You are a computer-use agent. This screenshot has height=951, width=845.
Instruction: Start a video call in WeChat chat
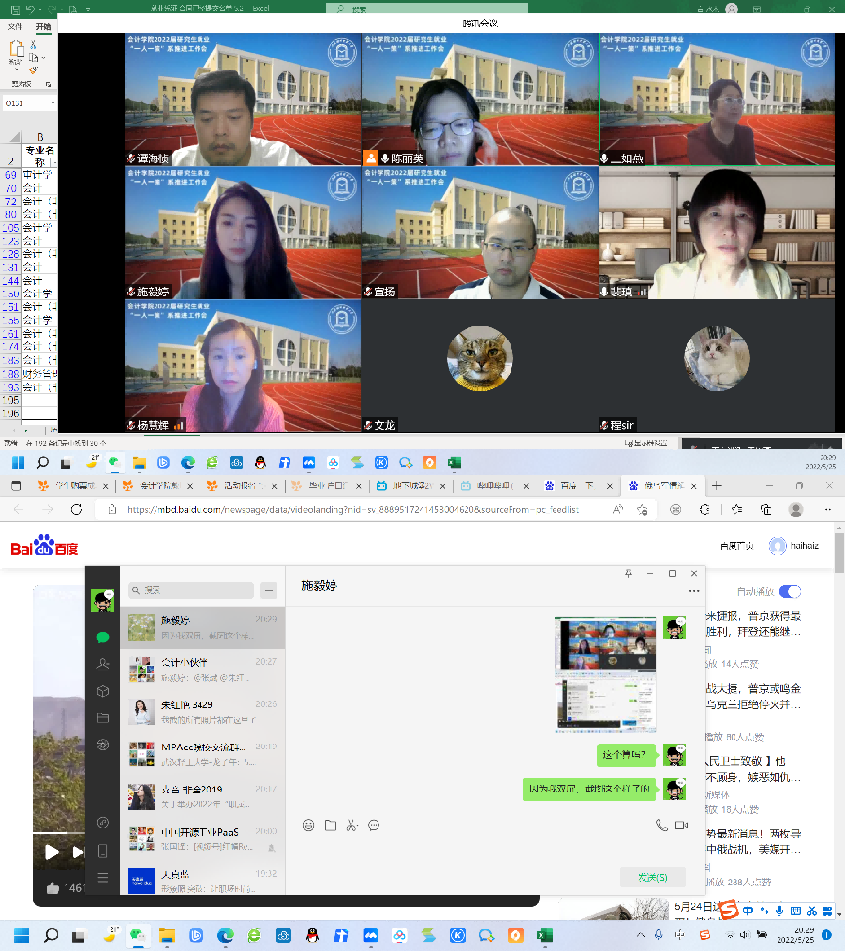[682, 825]
